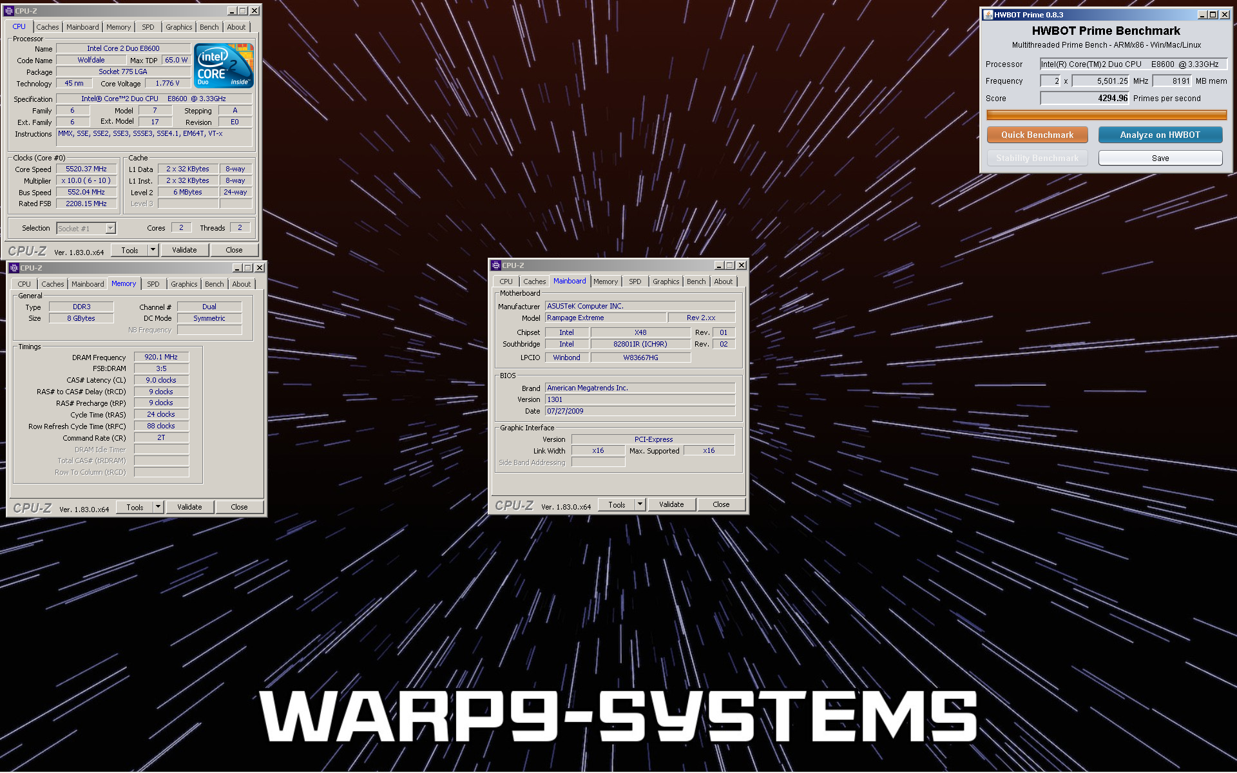The image size is (1237, 773).
Task: Click the Bus Speed value 552.04 MHz
Action: tap(86, 192)
